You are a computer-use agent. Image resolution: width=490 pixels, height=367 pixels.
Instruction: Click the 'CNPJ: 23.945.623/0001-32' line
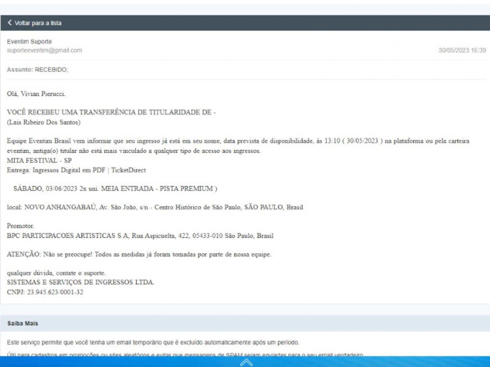(x=45, y=292)
